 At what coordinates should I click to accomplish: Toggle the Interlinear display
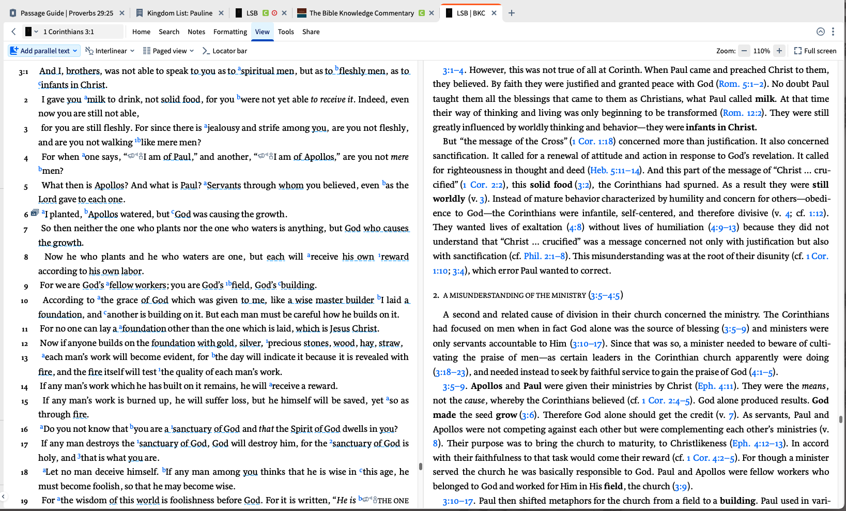pos(110,51)
